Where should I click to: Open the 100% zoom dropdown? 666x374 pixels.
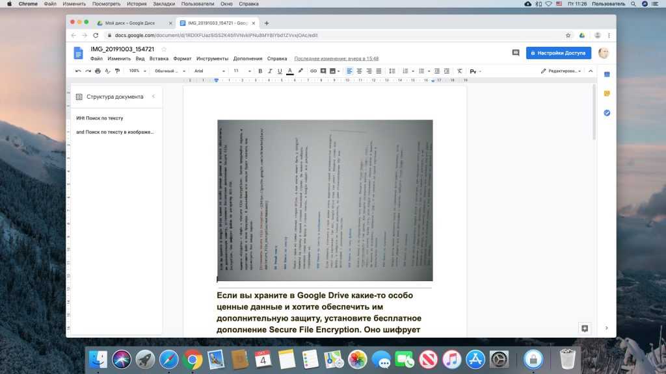[137, 71]
